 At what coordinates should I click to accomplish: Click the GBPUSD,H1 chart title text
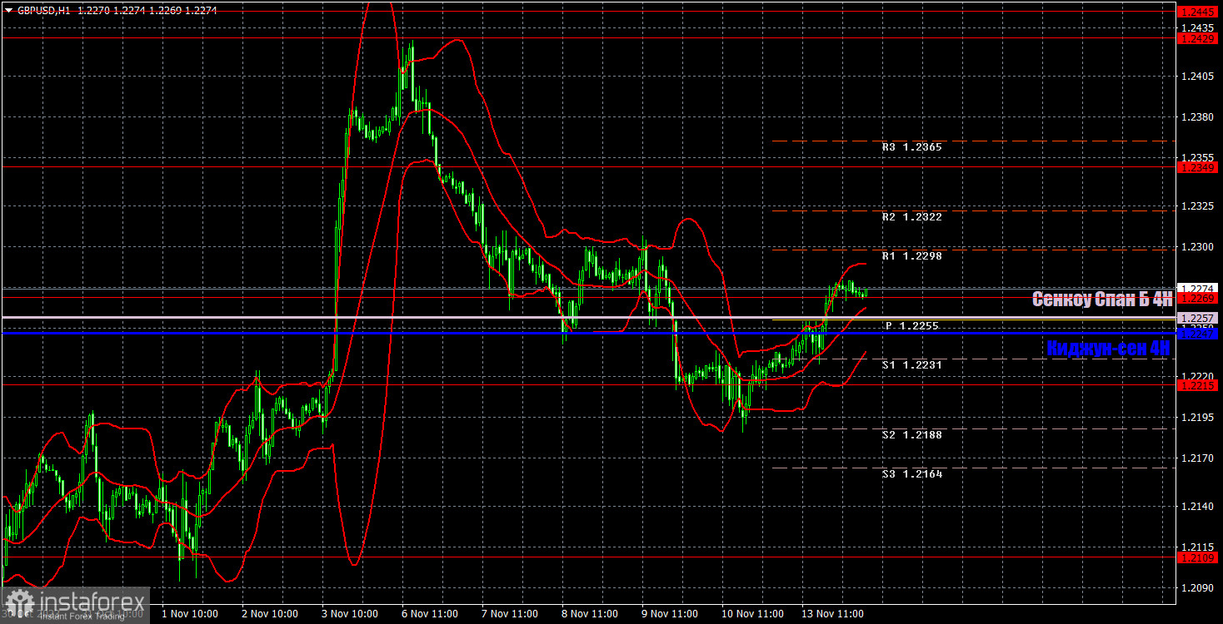(43, 11)
